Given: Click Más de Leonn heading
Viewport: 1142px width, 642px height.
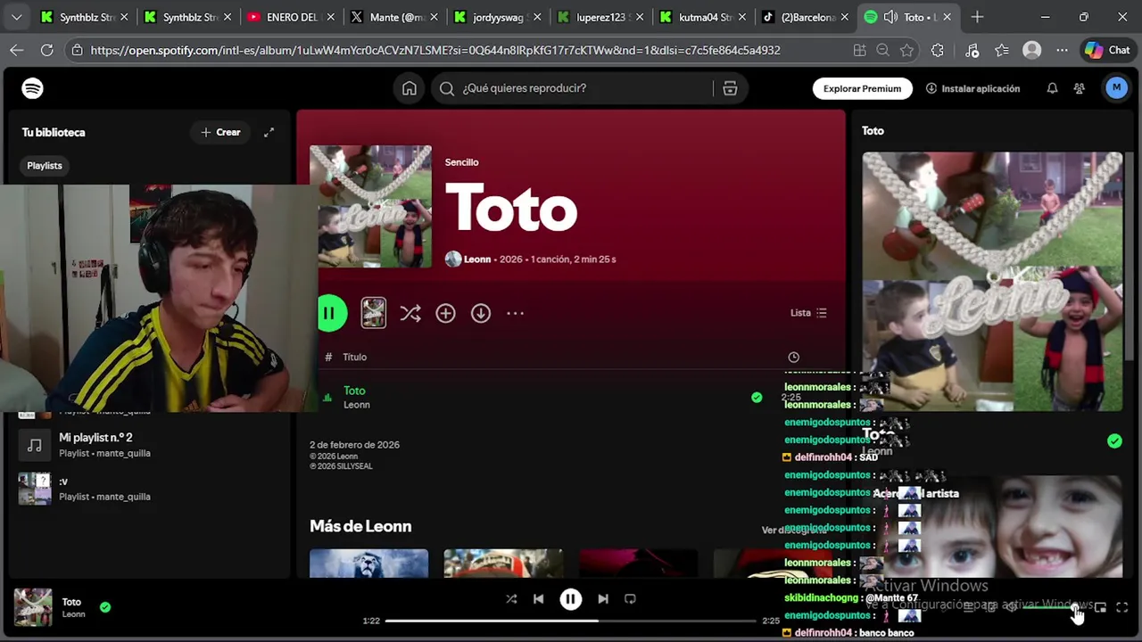Looking at the screenshot, I should click(360, 526).
